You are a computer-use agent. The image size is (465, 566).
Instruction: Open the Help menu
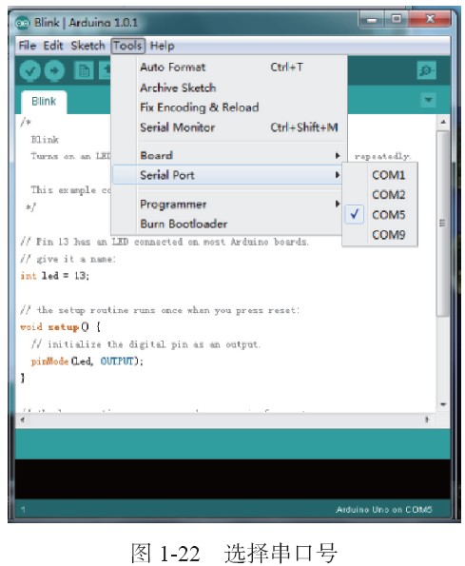click(x=162, y=46)
